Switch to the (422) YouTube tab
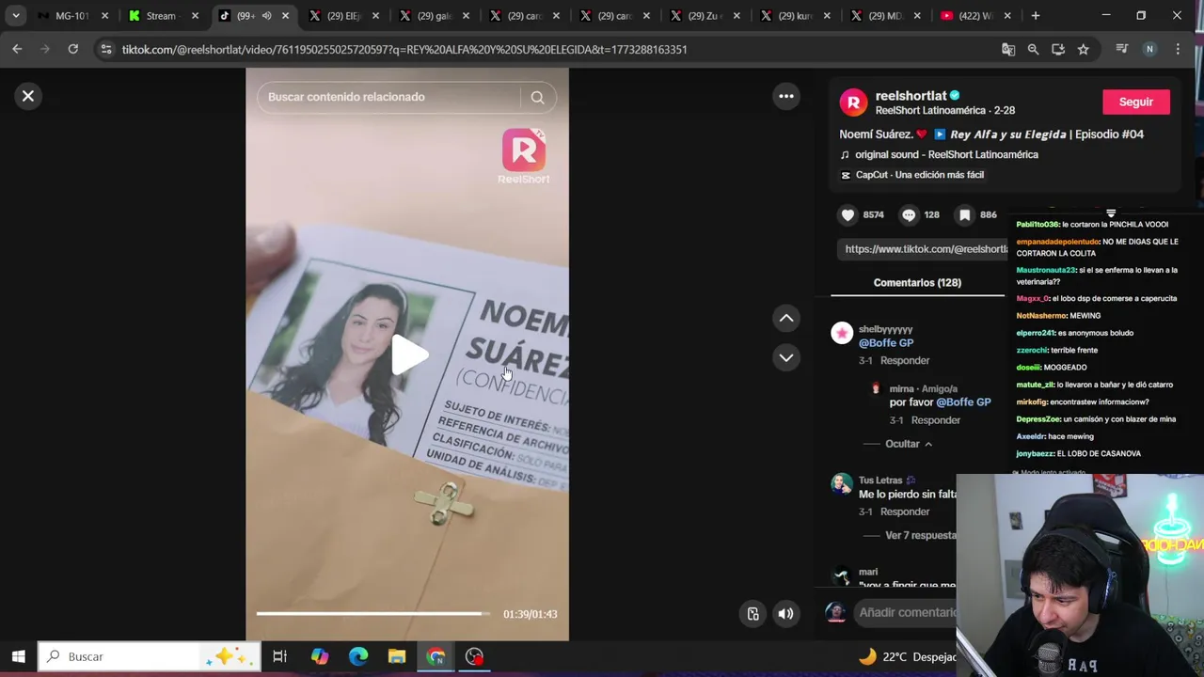1204x677 pixels. point(974,16)
